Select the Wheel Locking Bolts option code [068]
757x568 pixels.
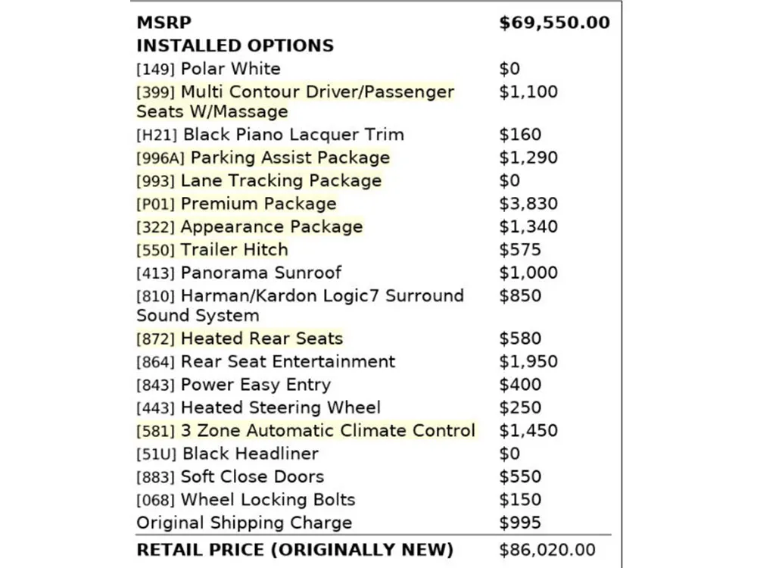(155, 501)
